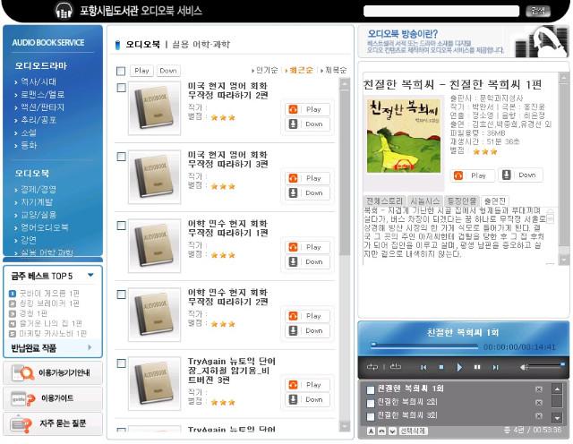Open 자주 묻는 질문 FAQ

pos(53,424)
